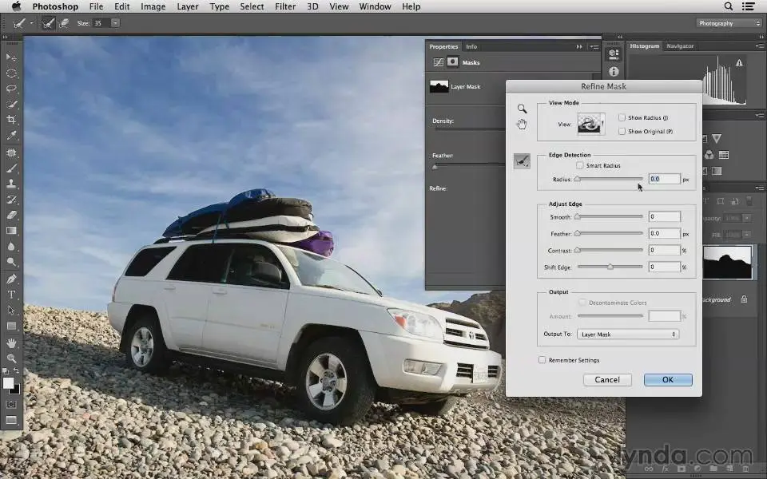Open the Output To dropdown
This screenshot has width=767, height=479.
tap(630, 335)
